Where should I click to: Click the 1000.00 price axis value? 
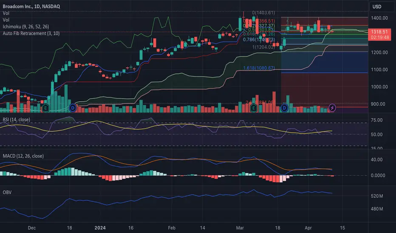[379, 87]
